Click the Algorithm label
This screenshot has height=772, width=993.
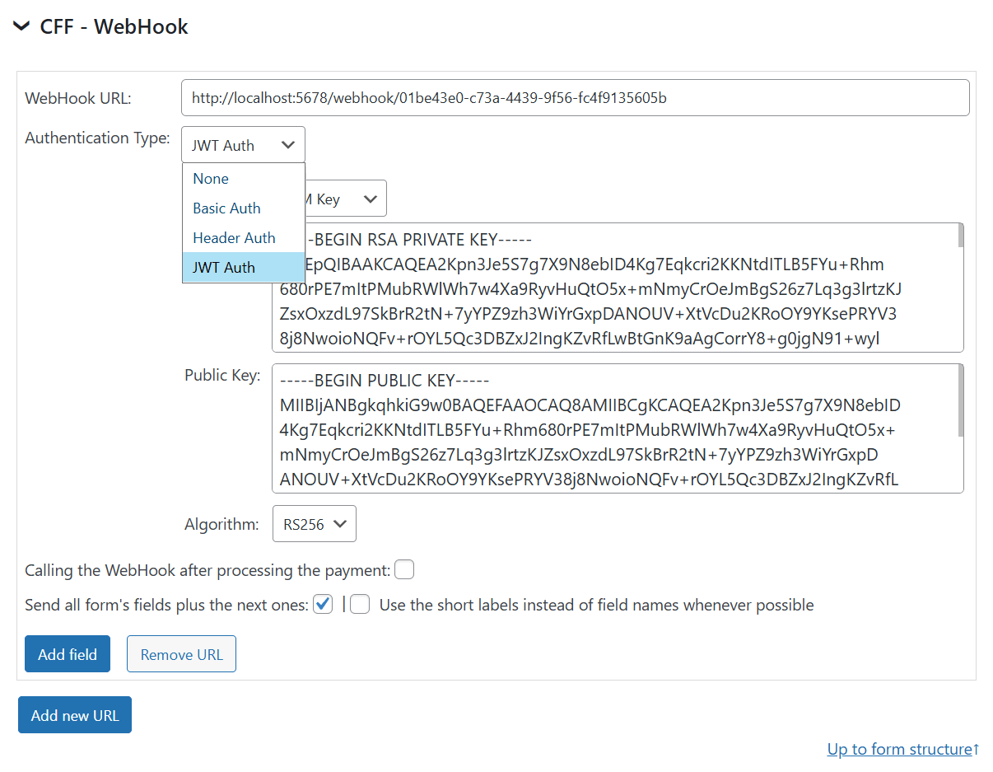[x=221, y=525]
